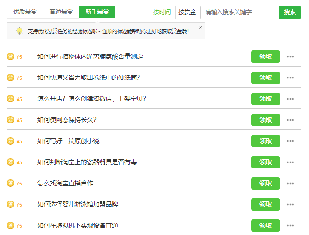Screen dimensions: 309x235
Task: Switch to the 普通悬赏 tab
Action: 61,12
